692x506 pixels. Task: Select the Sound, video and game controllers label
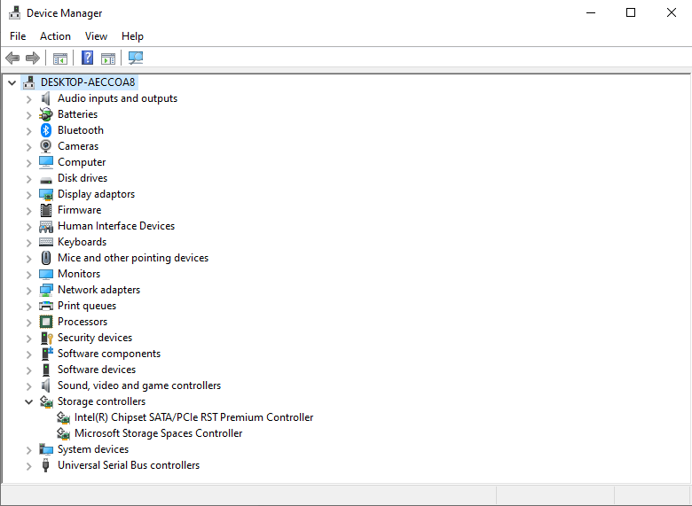click(x=139, y=385)
